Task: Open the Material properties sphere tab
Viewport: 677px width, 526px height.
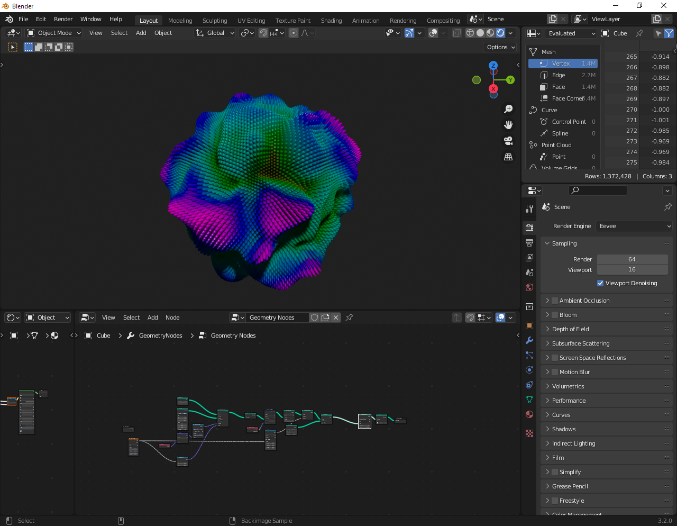Action: coord(529,414)
